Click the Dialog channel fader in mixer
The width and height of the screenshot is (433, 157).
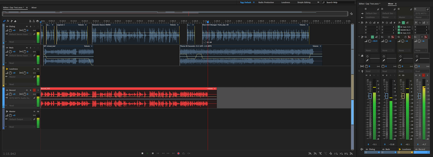click(x=370, y=96)
